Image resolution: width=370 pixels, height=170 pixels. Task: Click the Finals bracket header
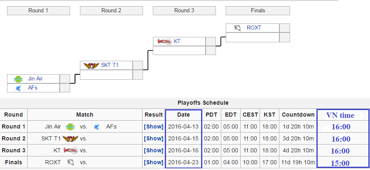(258, 11)
